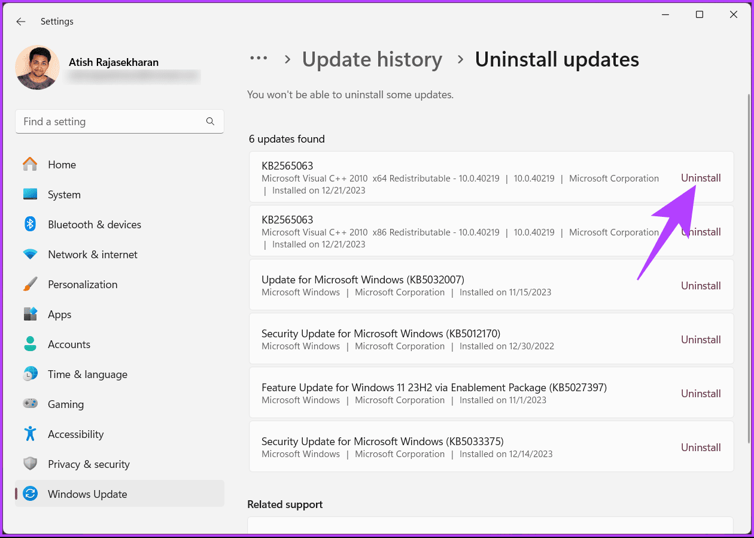Click the Accounts person icon
Viewport: 754px width, 538px height.
(30, 344)
